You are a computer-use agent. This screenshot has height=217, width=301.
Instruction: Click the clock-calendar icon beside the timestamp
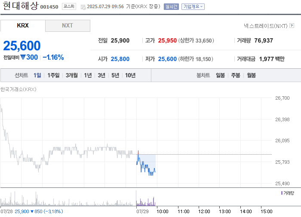83,7
